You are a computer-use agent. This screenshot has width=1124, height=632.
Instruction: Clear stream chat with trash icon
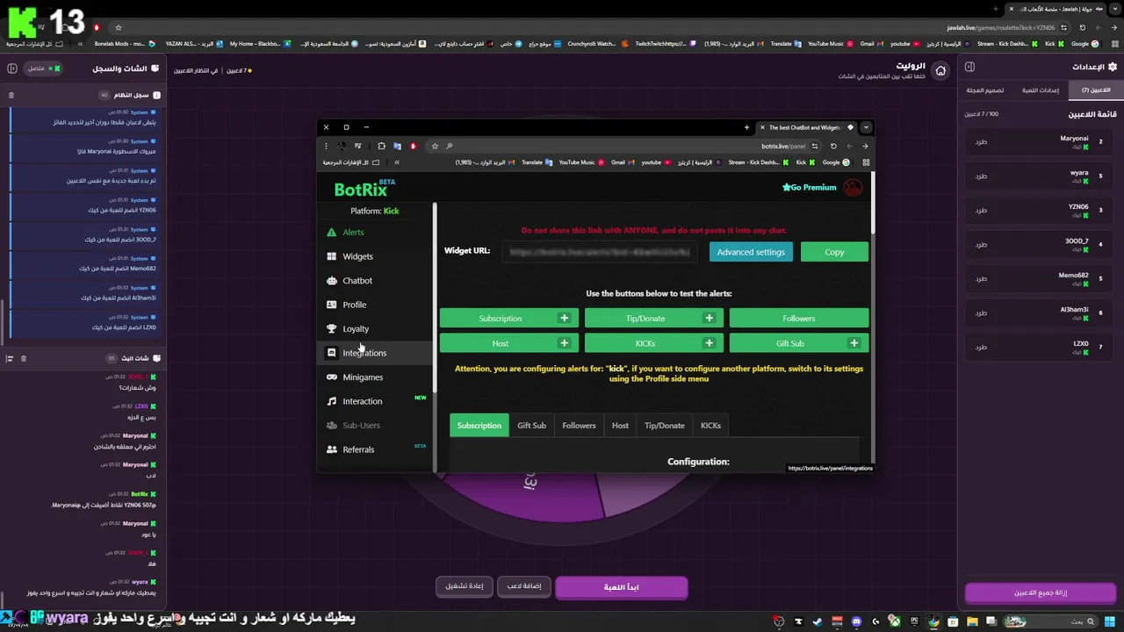point(24,358)
